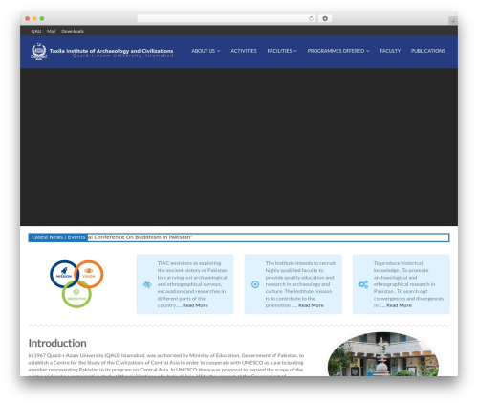
Task: Click the Mission Vision Objective circles graphic
Action: (x=76, y=283)
